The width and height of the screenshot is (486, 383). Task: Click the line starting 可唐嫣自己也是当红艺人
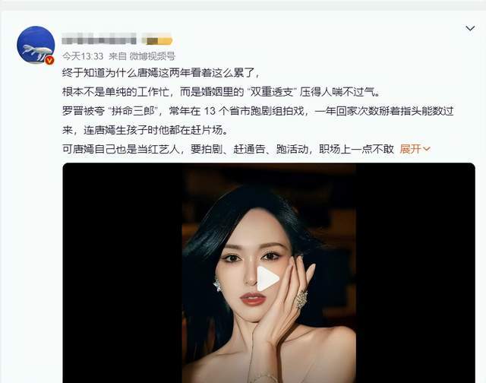click(228, 149)
